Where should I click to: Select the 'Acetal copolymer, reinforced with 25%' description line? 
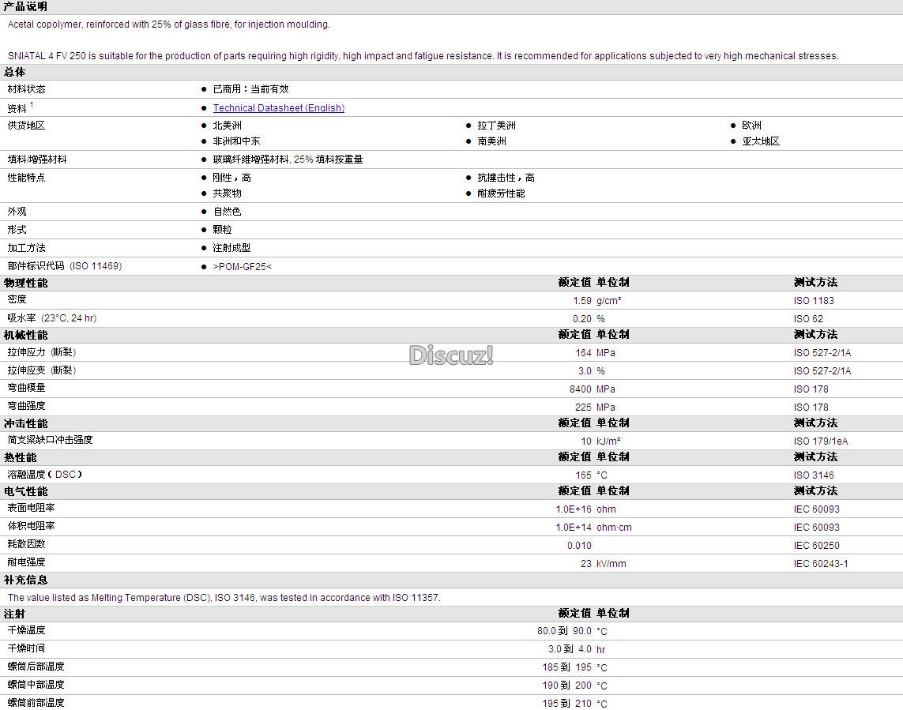tap(169, 24)
